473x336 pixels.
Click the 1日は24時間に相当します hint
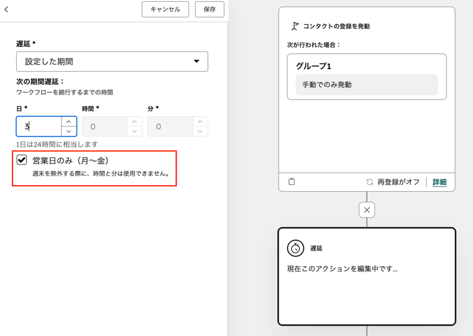(x=57, y=144)
